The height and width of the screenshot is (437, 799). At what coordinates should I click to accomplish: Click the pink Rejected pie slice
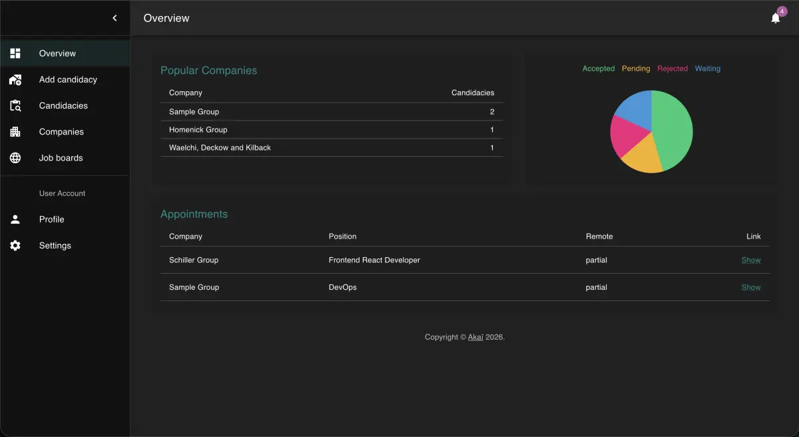[626, 135]
